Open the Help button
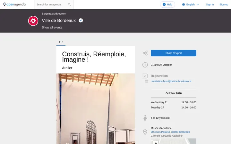The image size is (231, 144). pyautogui.click(x=167, y=4)
